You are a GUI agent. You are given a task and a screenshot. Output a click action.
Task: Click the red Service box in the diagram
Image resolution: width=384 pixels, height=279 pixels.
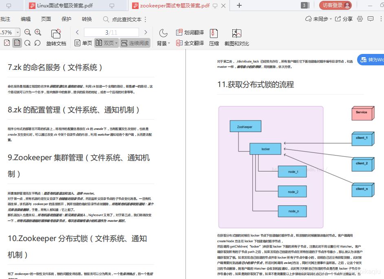[x=363, y=113]
